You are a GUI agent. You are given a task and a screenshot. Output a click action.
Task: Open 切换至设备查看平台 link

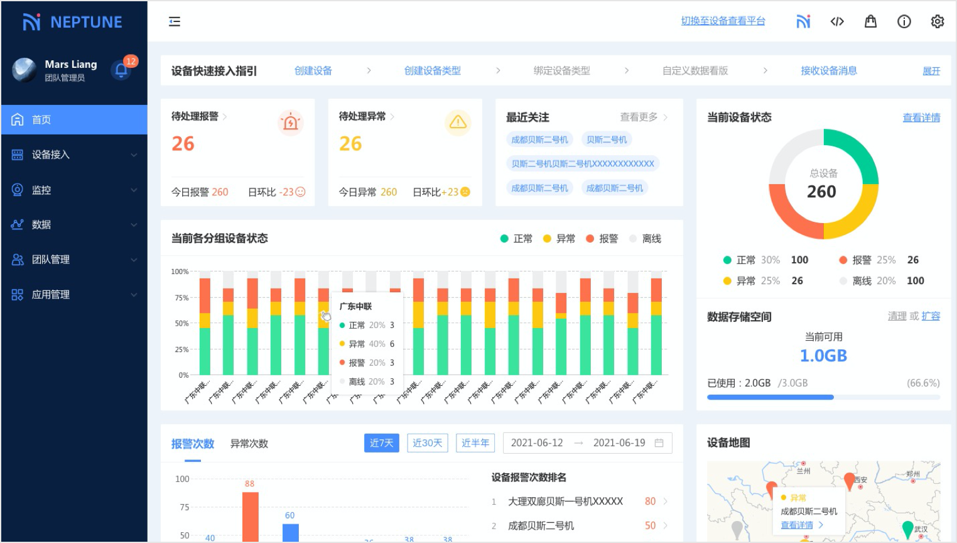(723, 21)
